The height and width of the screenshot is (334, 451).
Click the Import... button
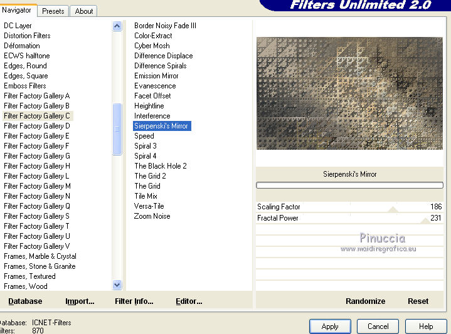click(x=80, y=301)
